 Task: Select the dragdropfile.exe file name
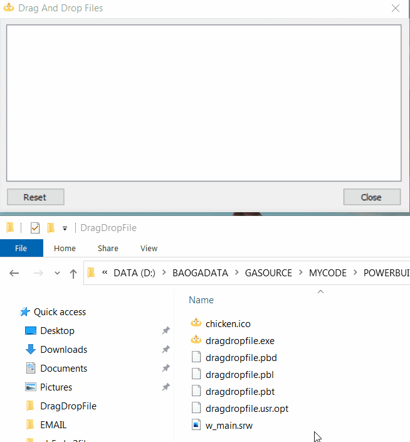pos(240,341)
